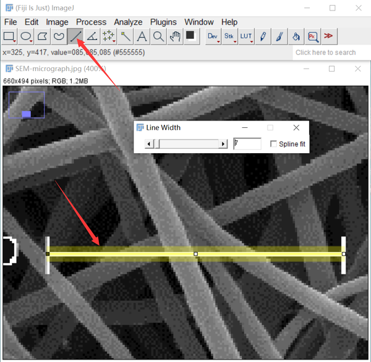Image resolution: width=371 pixels, height=362 pixels.
Task: Select the Rectangle selection tool
Action: tap(9, 36)
